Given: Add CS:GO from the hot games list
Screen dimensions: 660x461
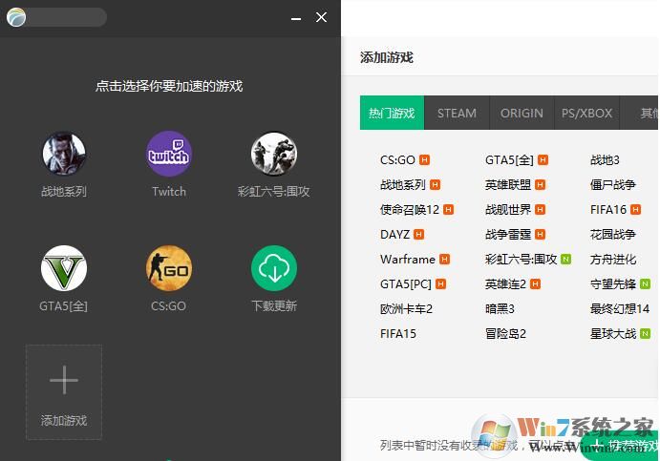Looking at the screenshot, I should coord(397,160).
